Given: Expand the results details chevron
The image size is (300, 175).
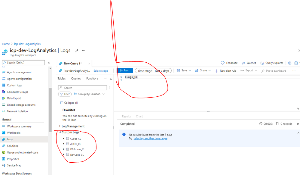Looking at the screenshot, I should tap(298, 124).
